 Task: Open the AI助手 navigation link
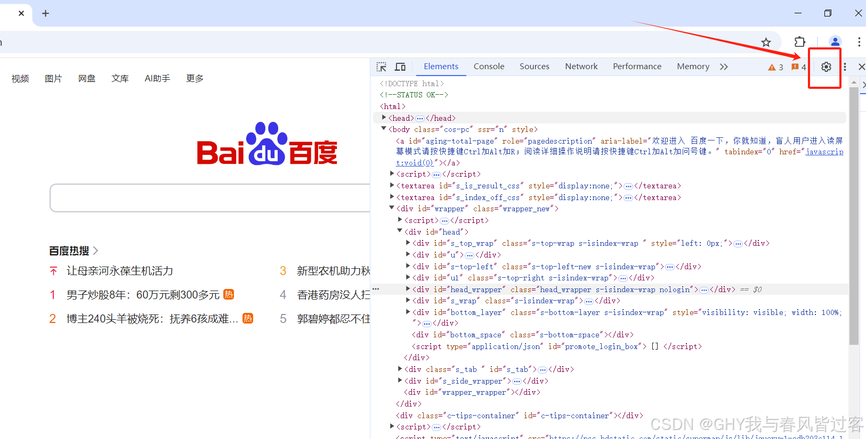[x=157, y=79]
